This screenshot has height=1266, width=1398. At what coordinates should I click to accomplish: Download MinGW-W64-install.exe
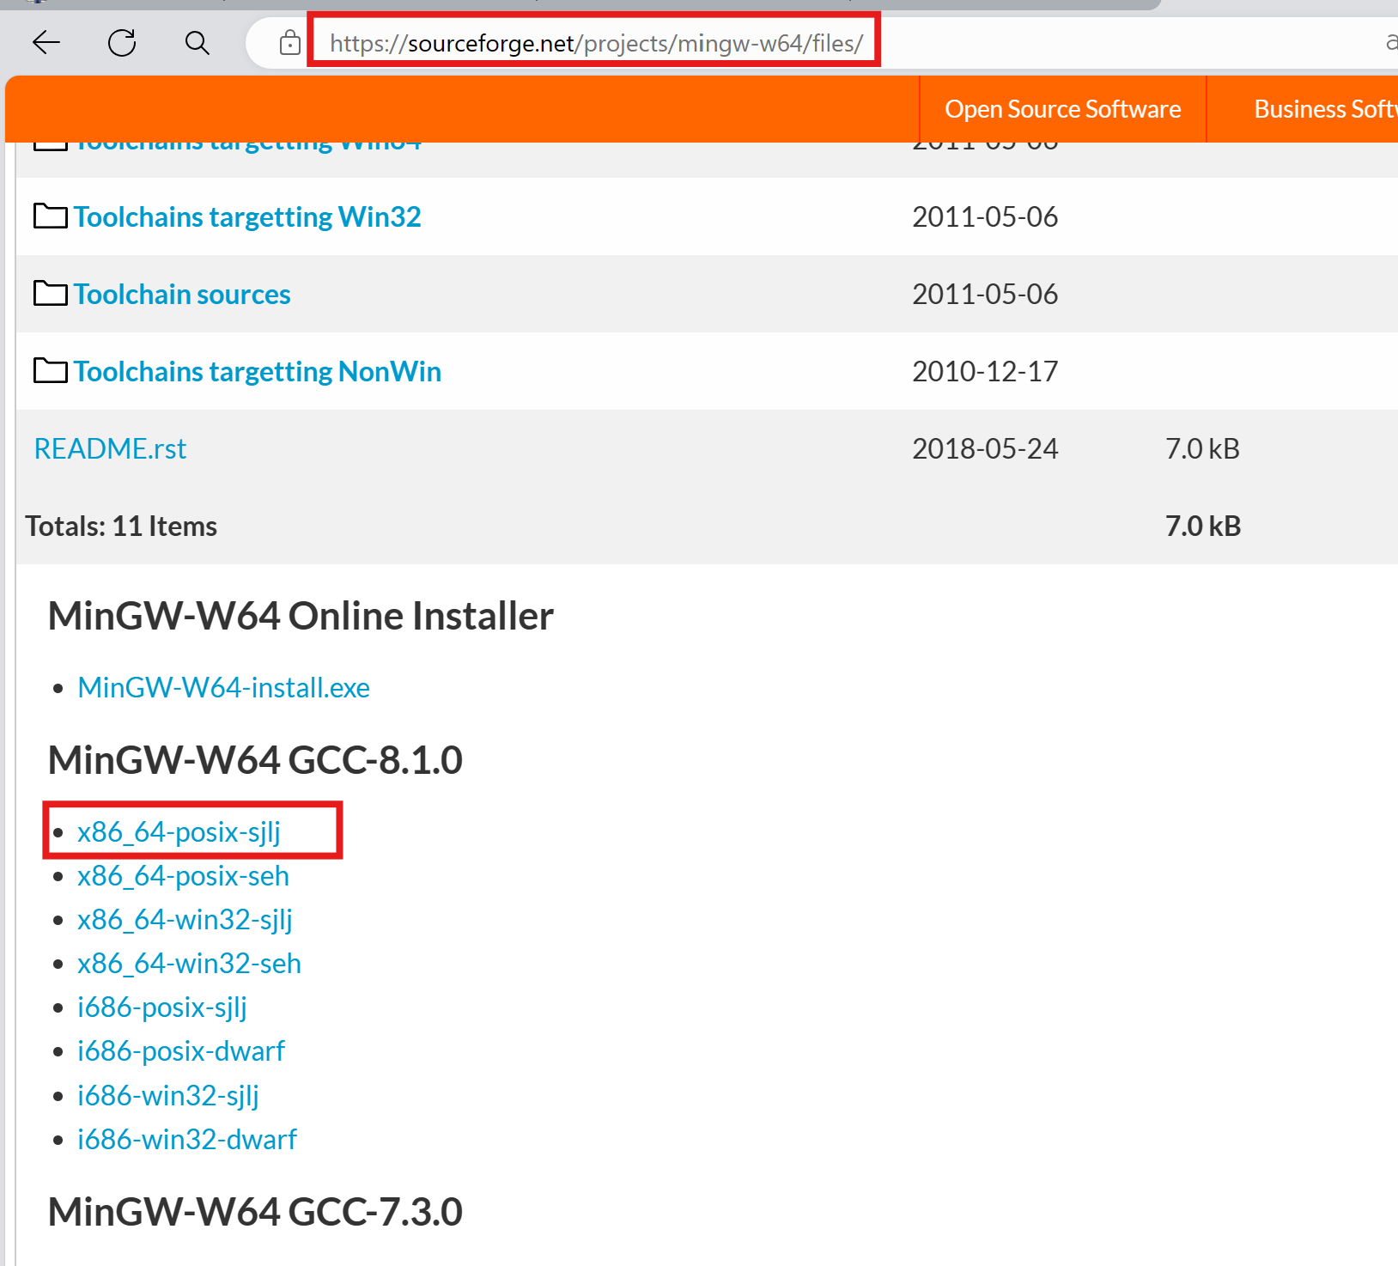tap(223, 687)
